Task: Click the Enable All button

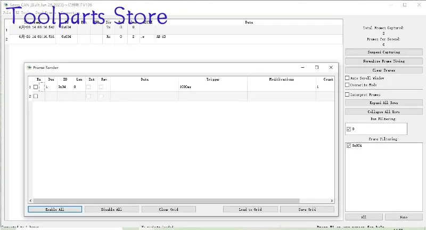Action: coord(55,209)
